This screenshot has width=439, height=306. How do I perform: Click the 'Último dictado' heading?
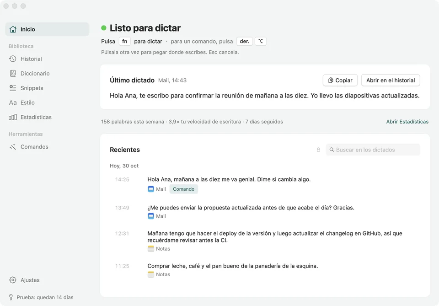click(132, 81)
